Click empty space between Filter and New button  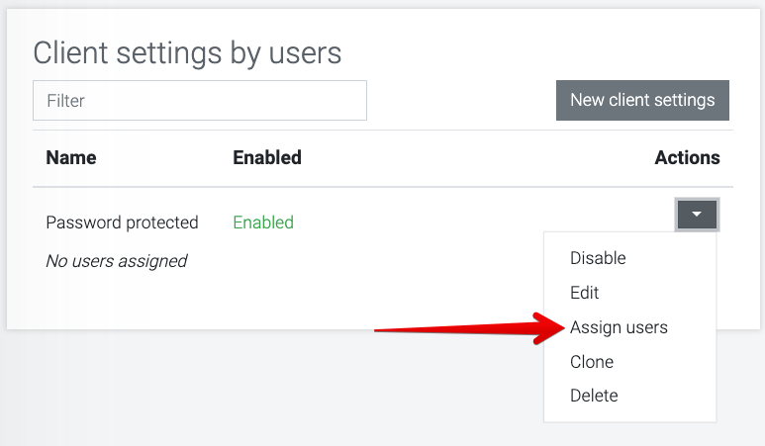point(460,101)
